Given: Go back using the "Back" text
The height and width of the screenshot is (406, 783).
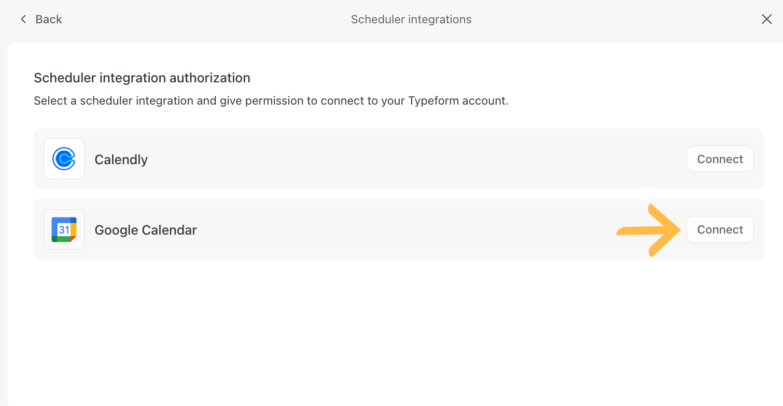Looking at the screenshot, I should (49, 20).
